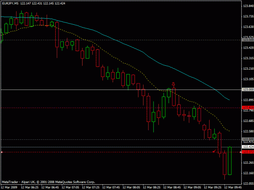This screenshot has height=190, width=254.
Task: Select the 123.210 price scale label
Action: pyautogui.click(x=248, y=69)
